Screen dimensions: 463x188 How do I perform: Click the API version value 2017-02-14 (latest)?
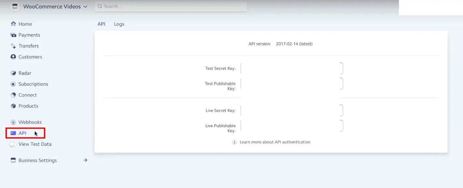[294, 44]
